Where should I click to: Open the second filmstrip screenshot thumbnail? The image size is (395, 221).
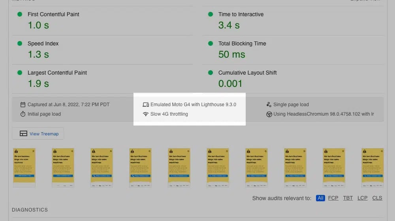pyautogui.click(x=63, y=168)
